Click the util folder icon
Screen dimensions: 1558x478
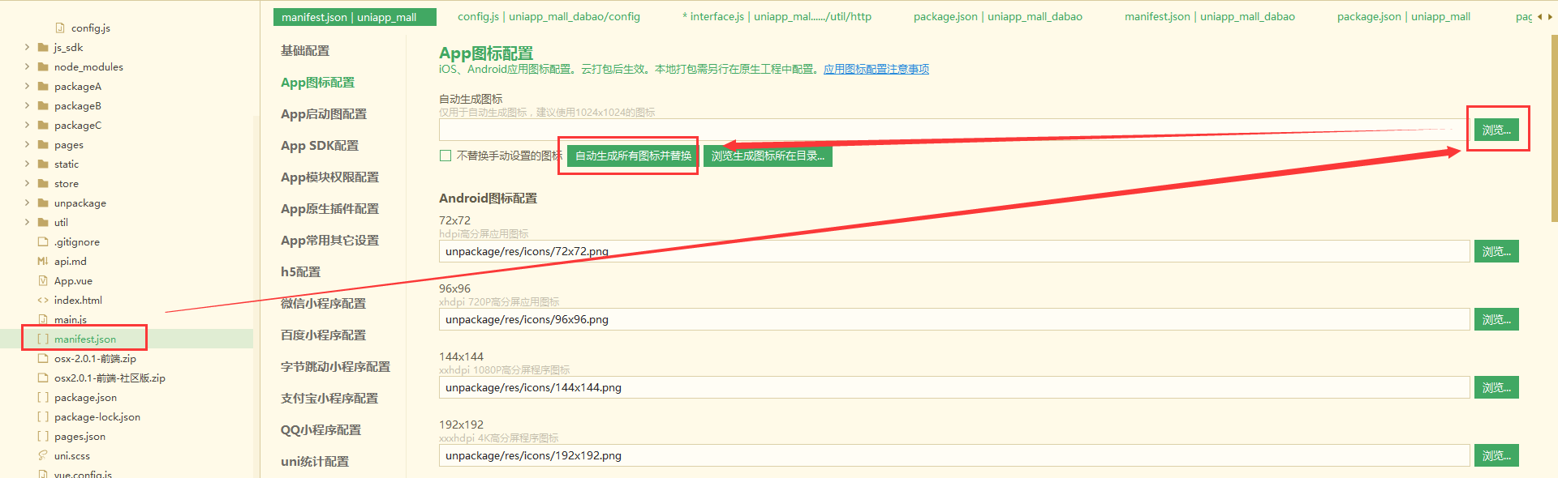tap(43, 223)
